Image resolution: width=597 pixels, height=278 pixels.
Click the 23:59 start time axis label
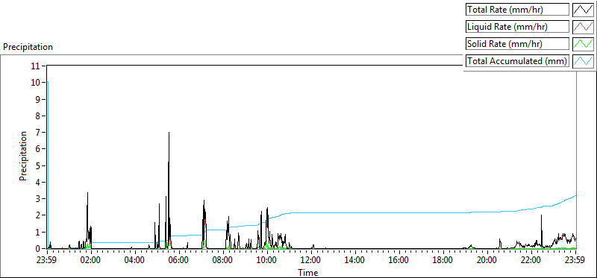[x=47, y=261]
